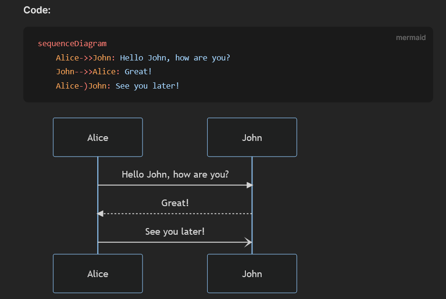
Task: Click the bottom John actor box
Action: (252, 273)
